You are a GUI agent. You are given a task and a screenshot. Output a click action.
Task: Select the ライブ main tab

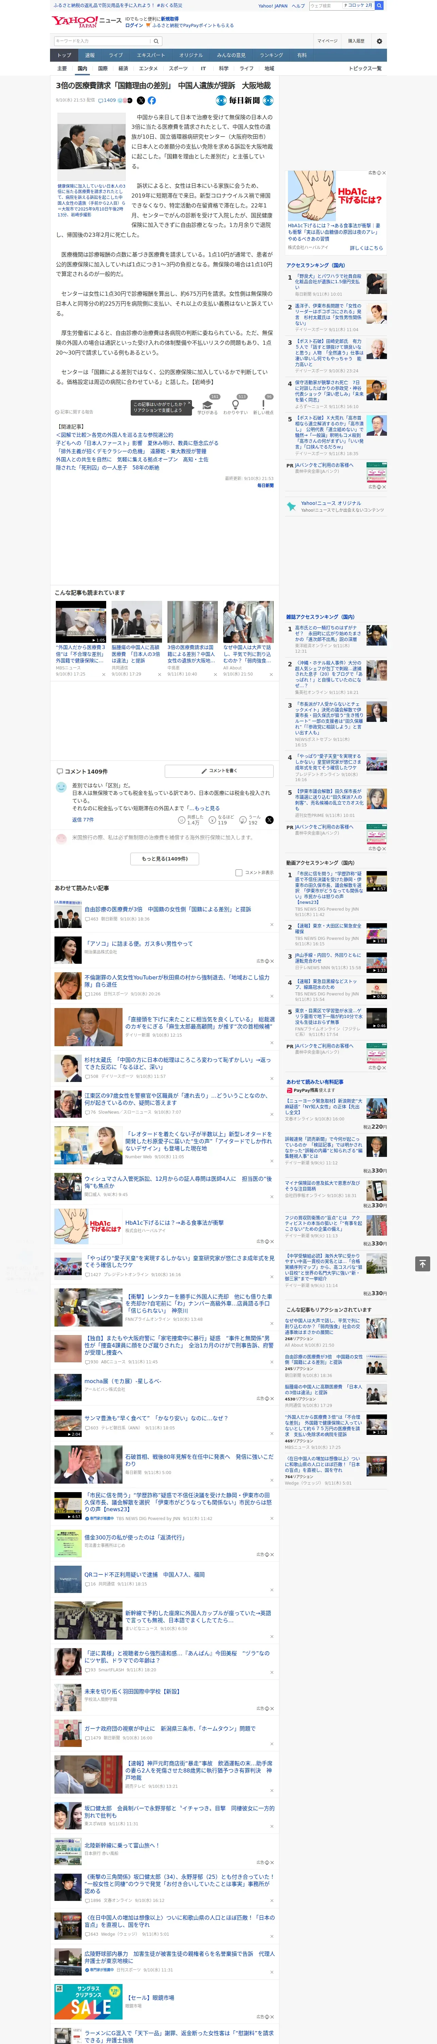(x=116, y=55)
